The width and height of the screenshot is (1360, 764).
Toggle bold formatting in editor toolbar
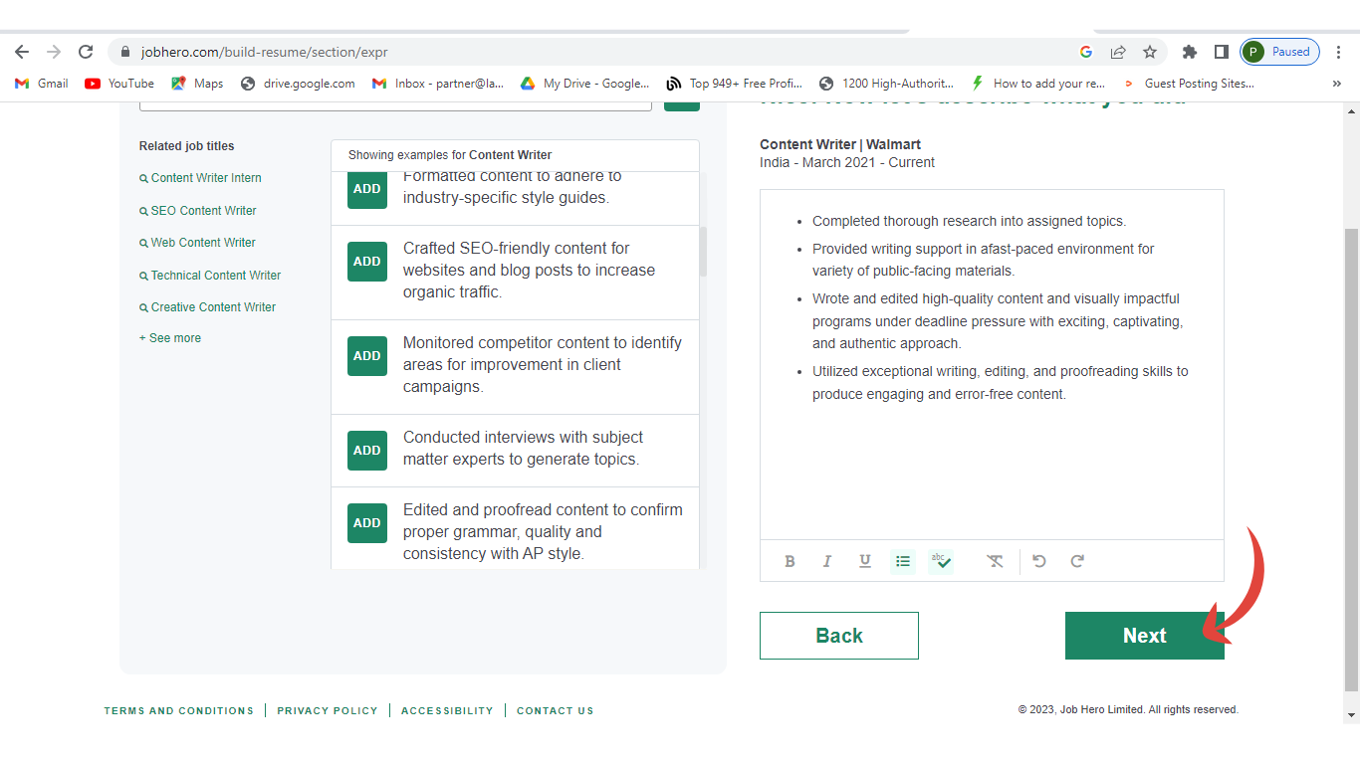tap(790, 561)
